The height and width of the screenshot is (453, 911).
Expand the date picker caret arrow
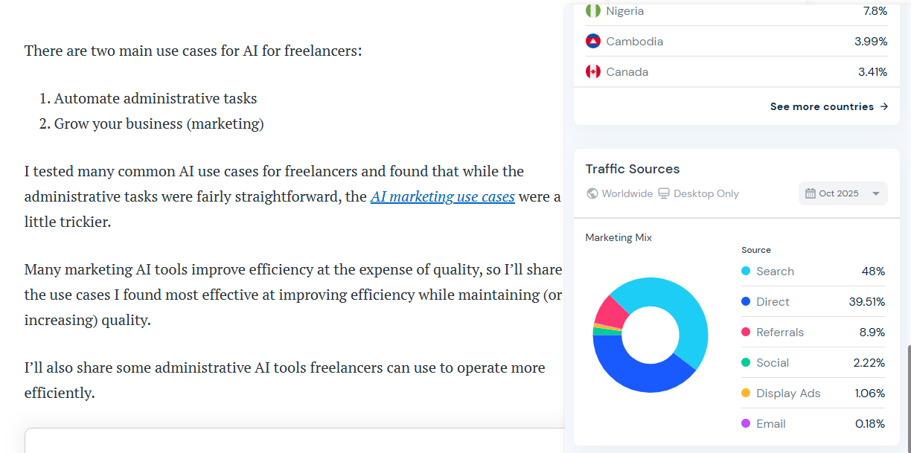(x=876, y=193)
